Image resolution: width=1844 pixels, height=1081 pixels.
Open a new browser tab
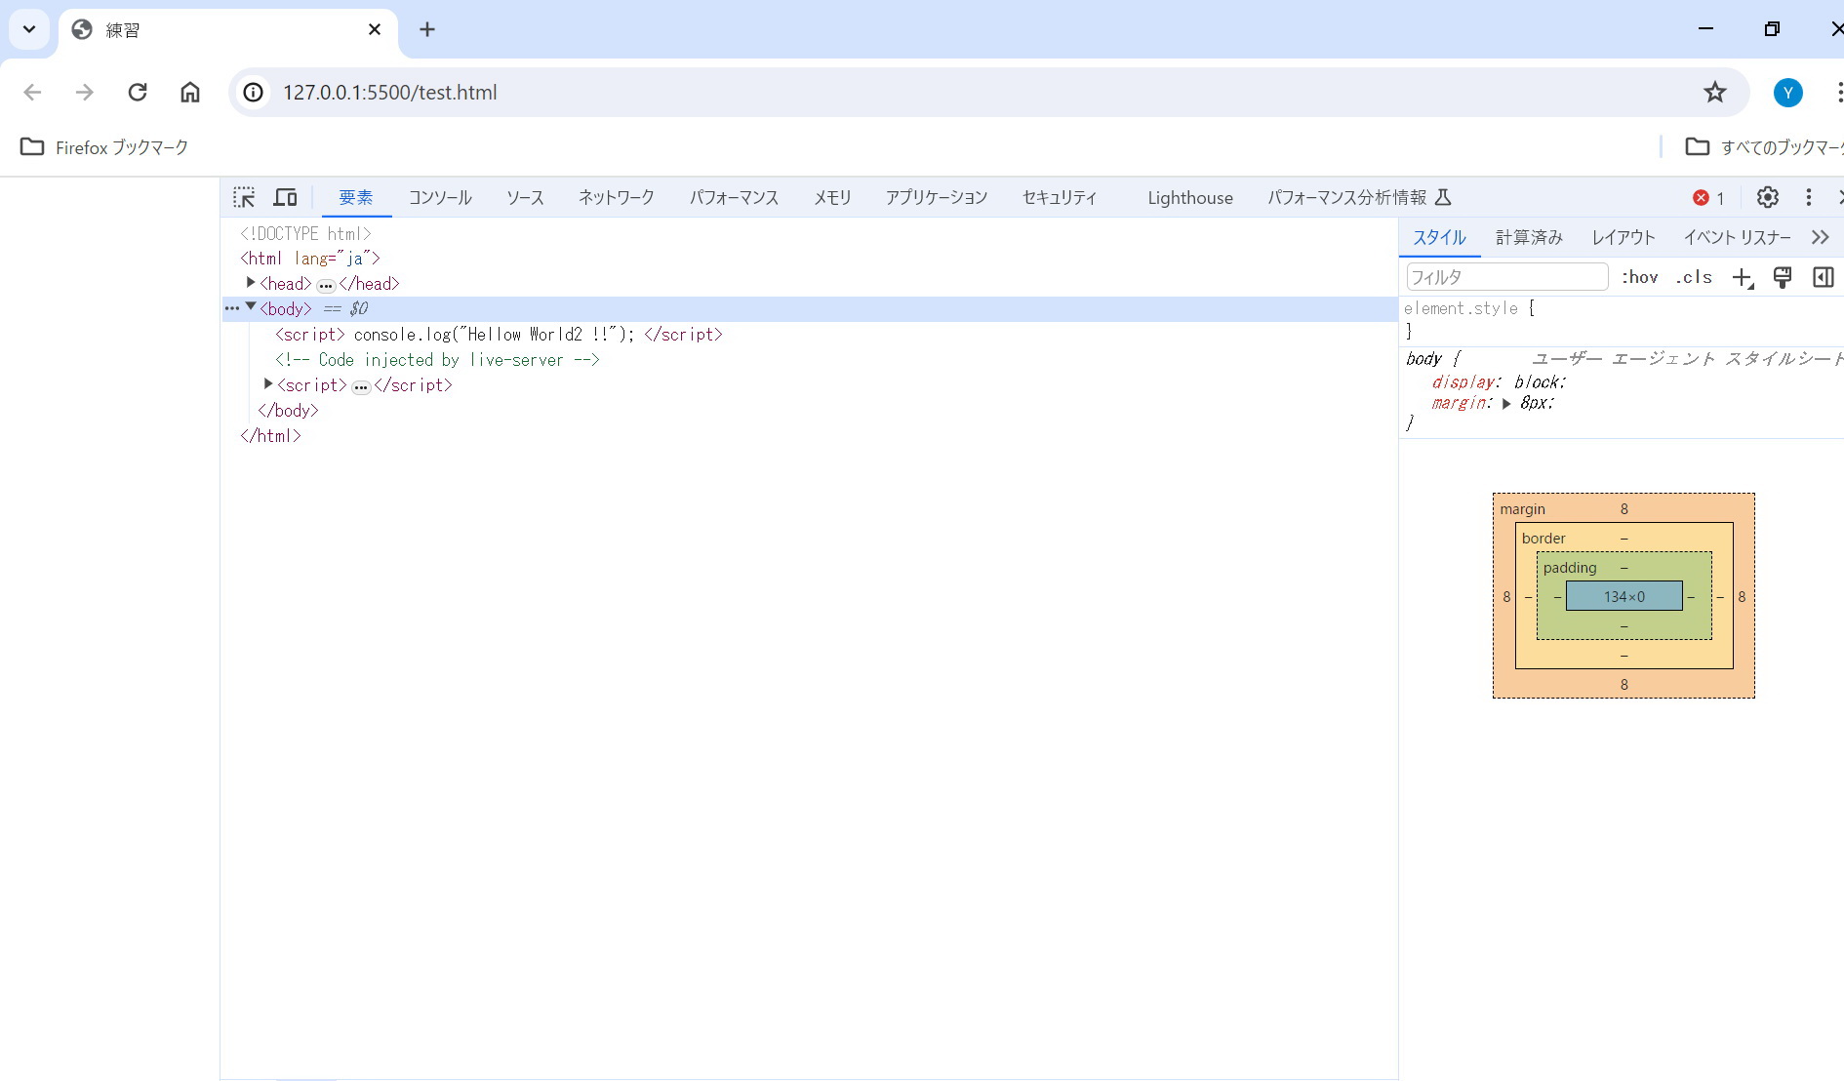427,29
